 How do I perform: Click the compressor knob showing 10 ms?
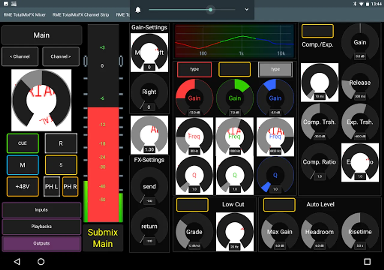pyautogui.click(x=319, y=82)
